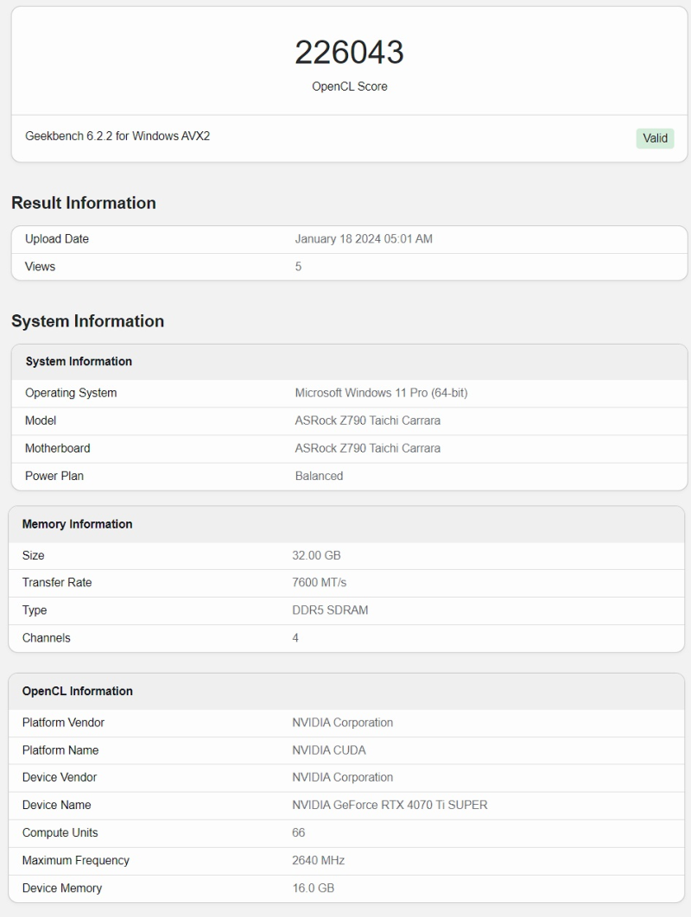Screen dimensions: 691x917
Task: Click the Views count value 5
Action: point(299,267)
